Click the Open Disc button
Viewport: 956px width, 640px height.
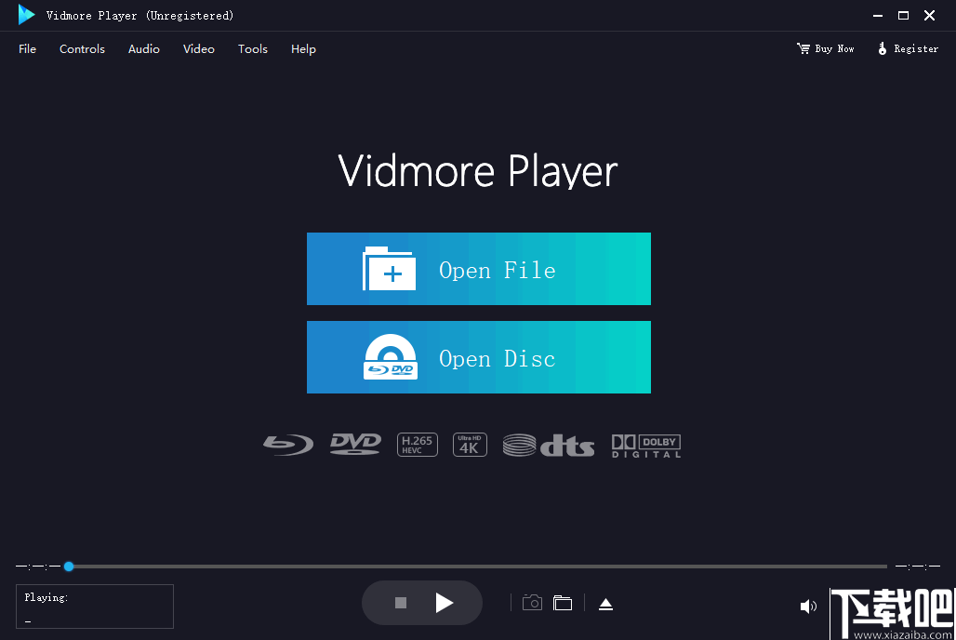coord(478,357)
